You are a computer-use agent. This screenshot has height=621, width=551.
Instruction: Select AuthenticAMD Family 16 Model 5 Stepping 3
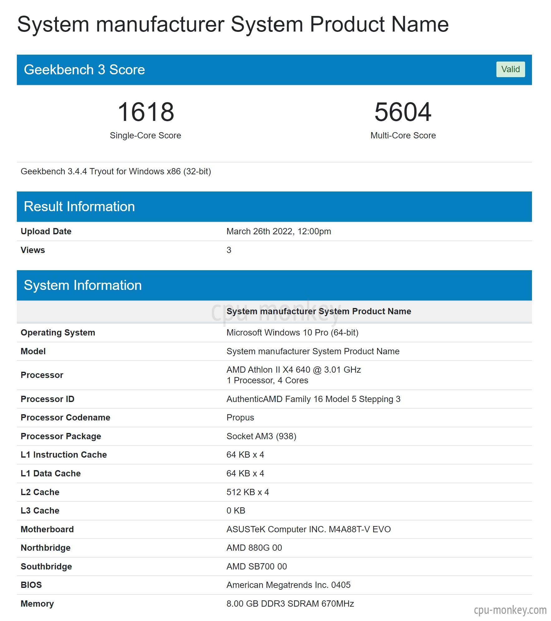coord(314,399)
